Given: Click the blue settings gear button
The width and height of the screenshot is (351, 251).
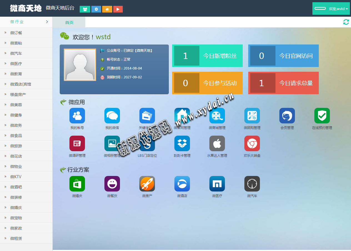Looking at the screenshot, I should 96,9.
